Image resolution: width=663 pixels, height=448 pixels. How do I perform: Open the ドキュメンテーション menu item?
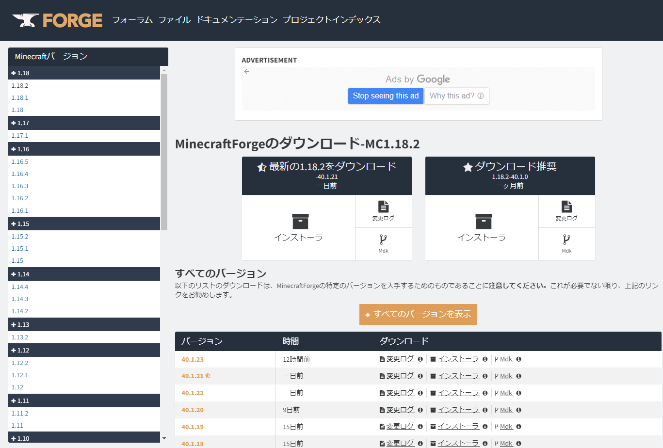pyautogui.click(x=237, y=20)
